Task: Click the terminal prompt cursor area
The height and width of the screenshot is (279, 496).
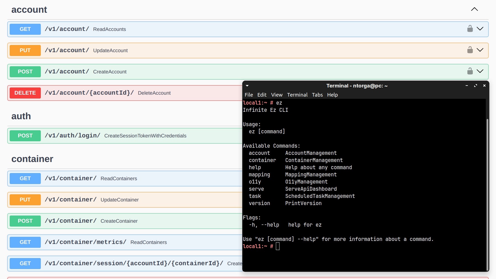Action: tap(278, 246)
